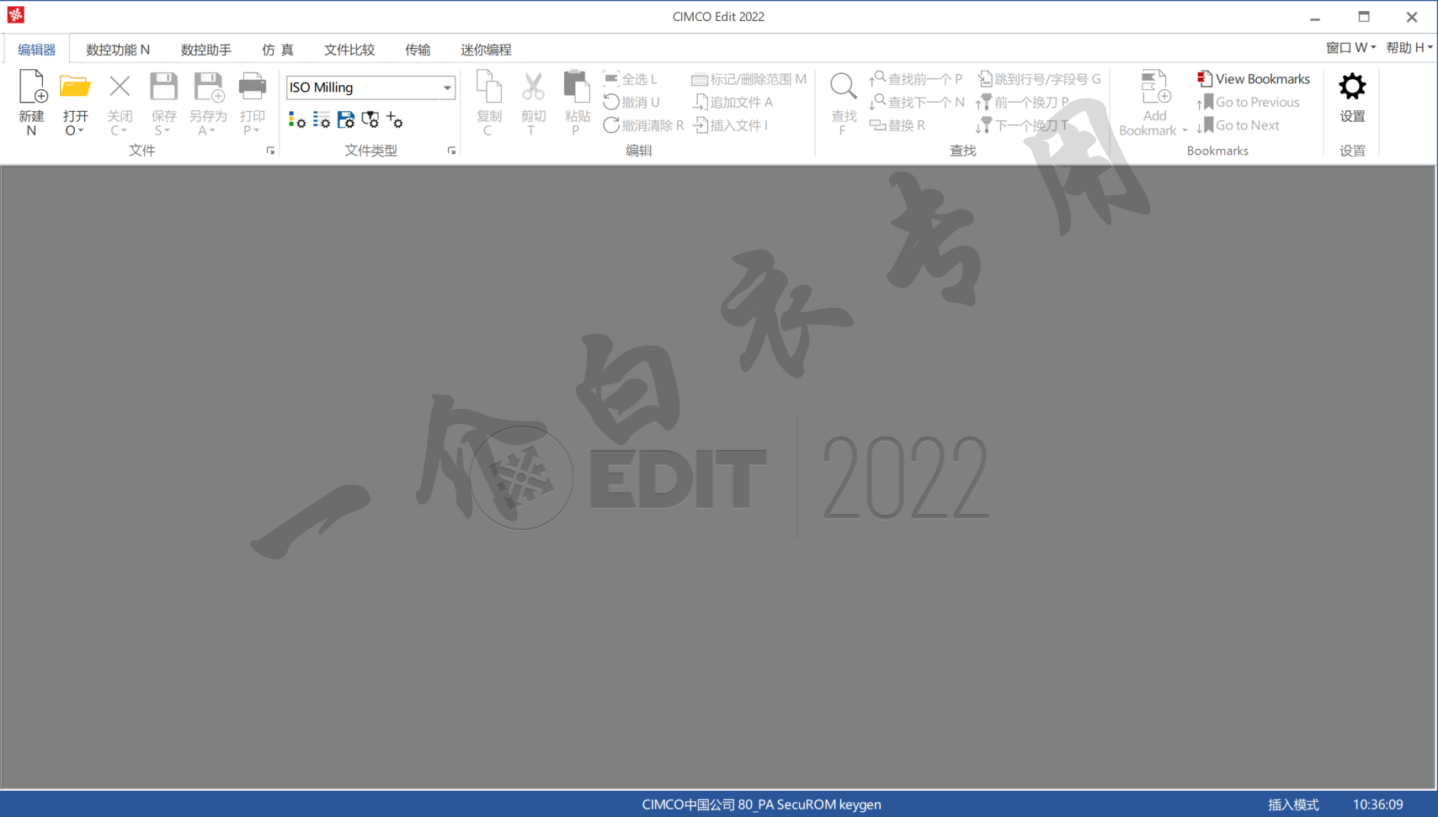Open the 帮助 H menu
This screenshot has height=817, width=1438.
[x=1409, y=48]
